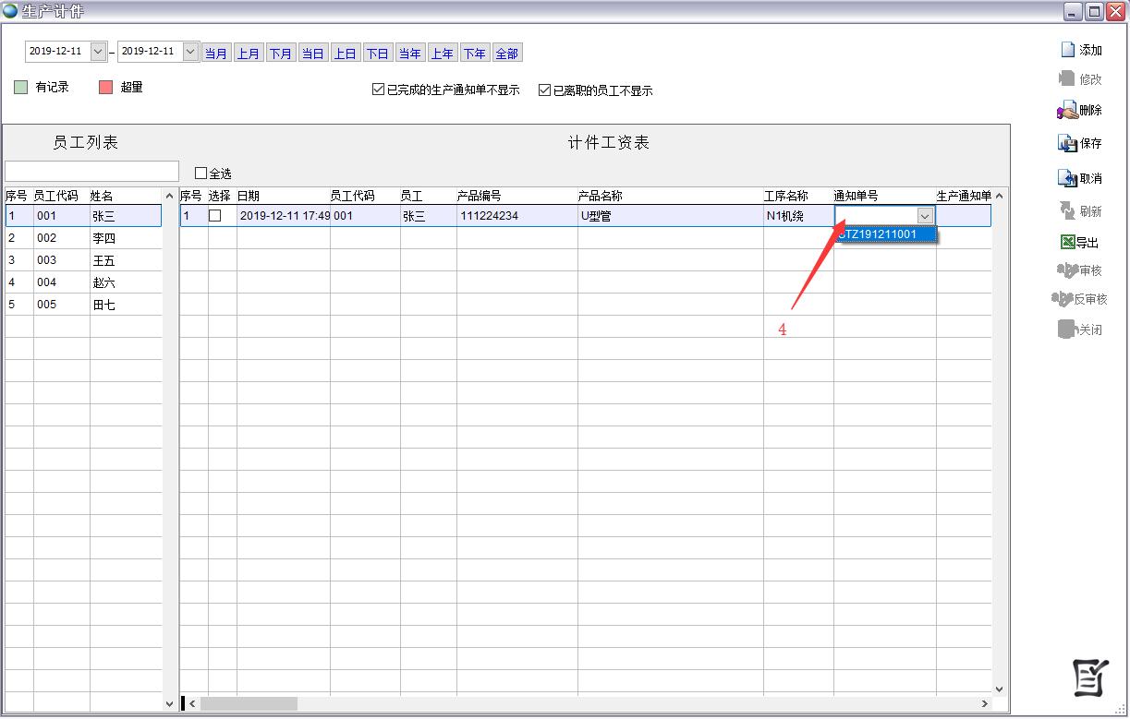Check the 全选 select-all checkbox
The image size is (1130, 719).
point(200,174)
